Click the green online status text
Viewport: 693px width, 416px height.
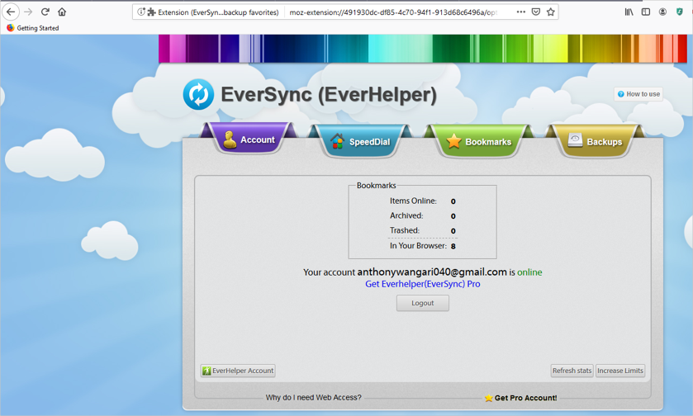[529, 272]
